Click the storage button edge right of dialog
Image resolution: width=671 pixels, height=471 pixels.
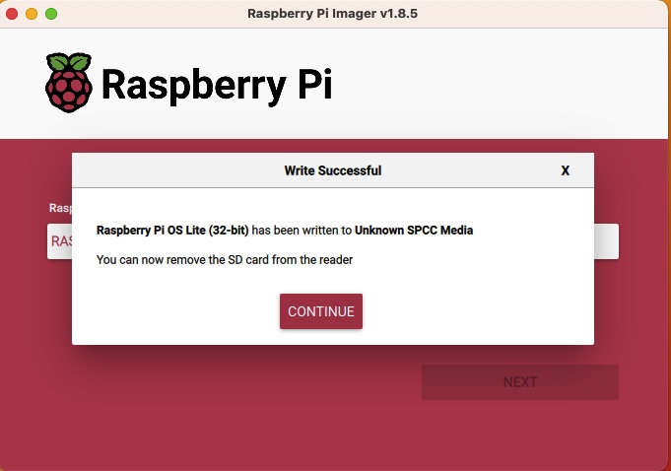click(x=606, y=241)
